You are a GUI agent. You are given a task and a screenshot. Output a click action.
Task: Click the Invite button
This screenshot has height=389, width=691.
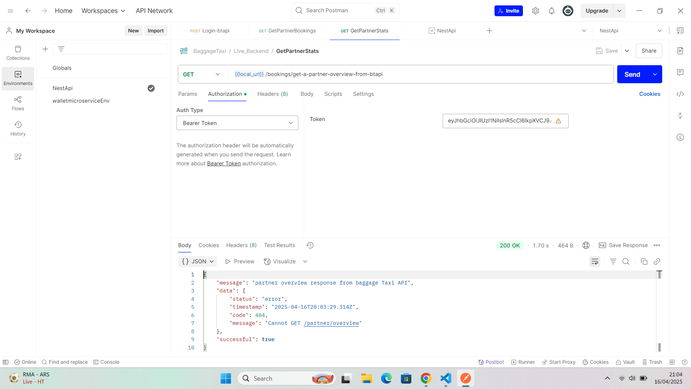(509, 11)
